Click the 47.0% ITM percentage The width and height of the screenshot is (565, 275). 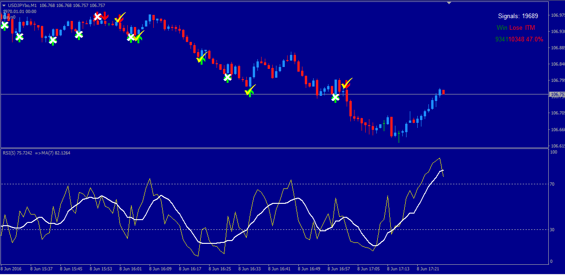tap(534, 40)
